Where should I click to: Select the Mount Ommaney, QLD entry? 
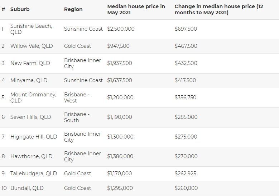pyautogui.click(x=33, y=97)
